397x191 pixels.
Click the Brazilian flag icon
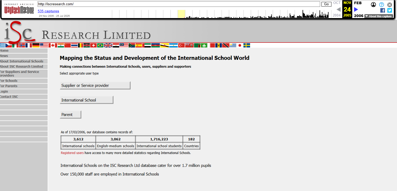[x=100, y=45]
